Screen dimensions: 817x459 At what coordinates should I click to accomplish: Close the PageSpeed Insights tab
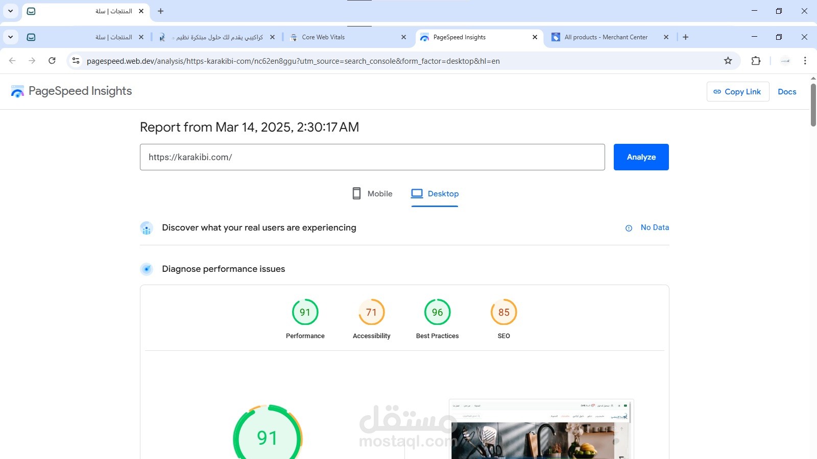(535, 37)
